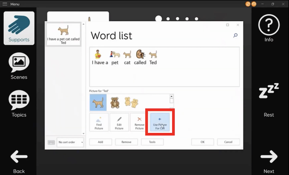Click the search magnifier in Word list
This screenshot has height=175, width=289.
tap(236, 35)
